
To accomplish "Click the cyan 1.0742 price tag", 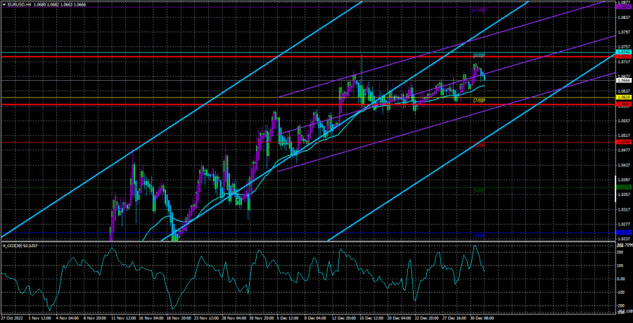I will click(x=624, y=53).
